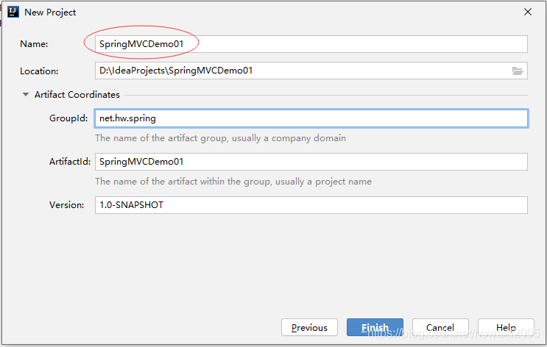
Task: Go back with the Previous button
Action: click(309, 327)
